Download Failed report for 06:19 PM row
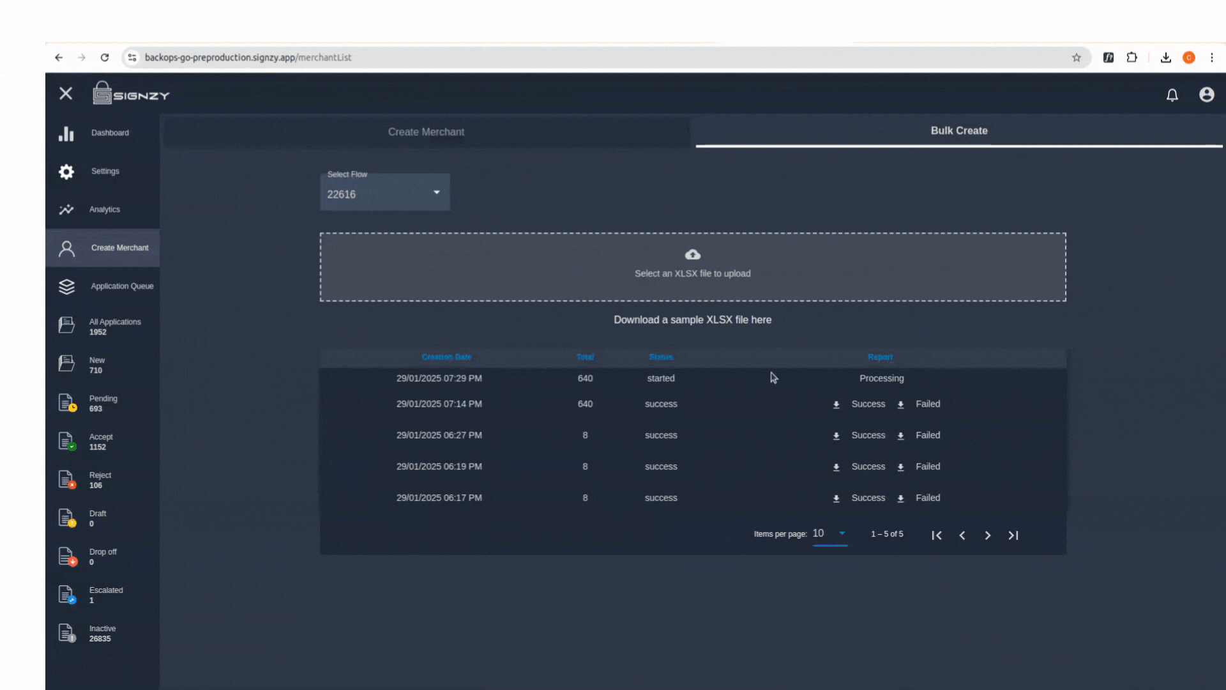This screenshot has width=1226, height=690. (x=919, y=467)
